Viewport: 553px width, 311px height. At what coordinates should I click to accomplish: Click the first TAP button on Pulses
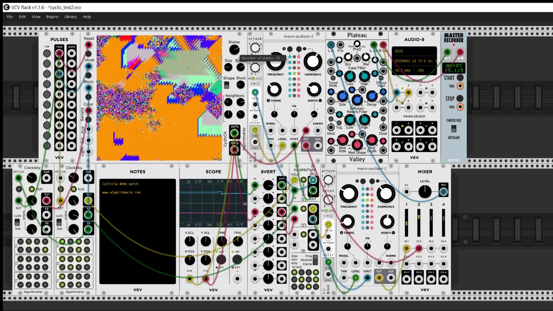tap(47, 54)
